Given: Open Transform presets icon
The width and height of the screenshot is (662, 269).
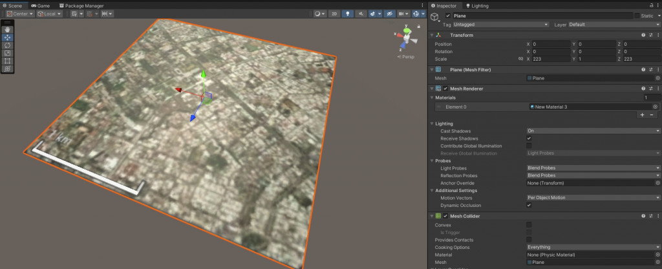Looking at the screenshot, I should click(651, 35).
